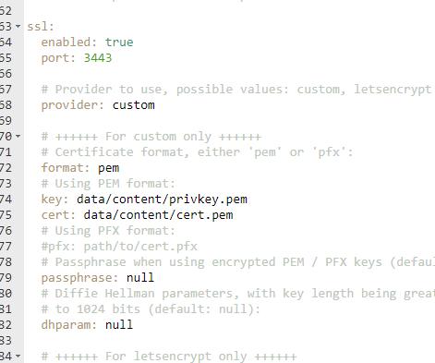Click the gutter line number for the provider line
Viewport: 435px width, 363px height.
tap(6, 105)
